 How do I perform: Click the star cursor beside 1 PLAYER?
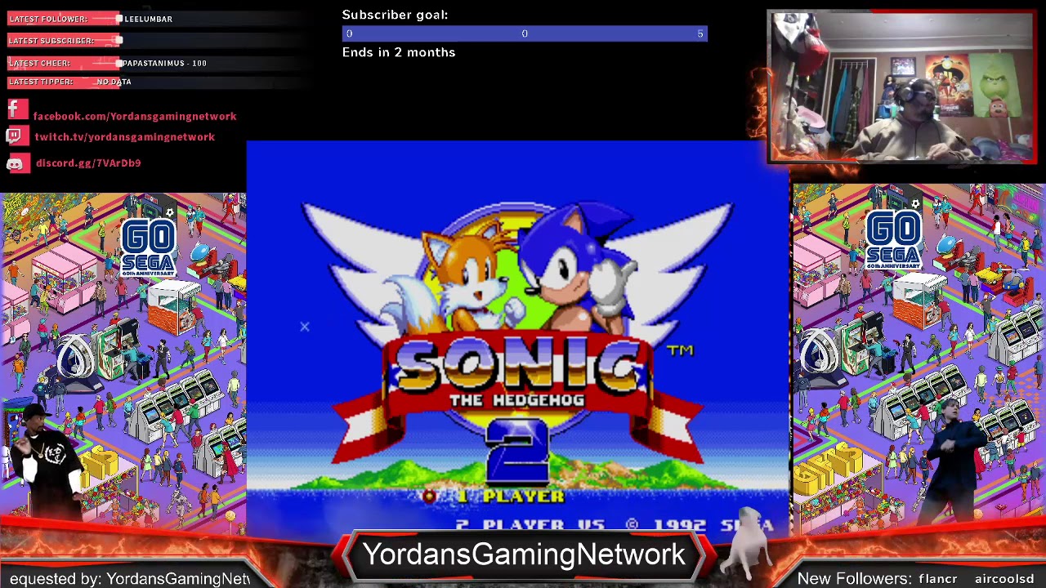click(430, 497)
